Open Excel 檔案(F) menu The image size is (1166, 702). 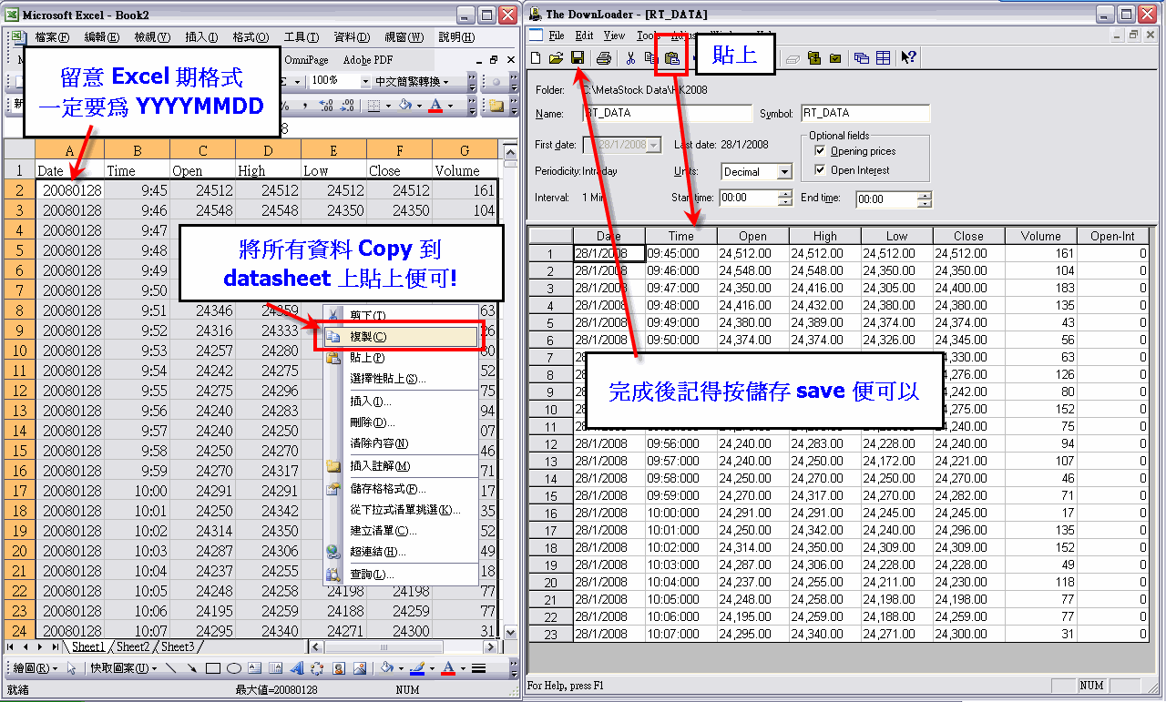51,37
